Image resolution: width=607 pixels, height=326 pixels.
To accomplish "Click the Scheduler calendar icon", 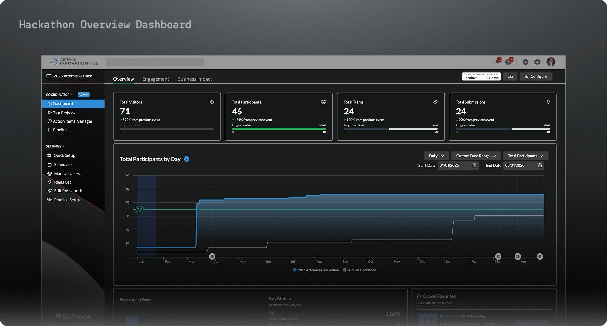I will (51, 164).
